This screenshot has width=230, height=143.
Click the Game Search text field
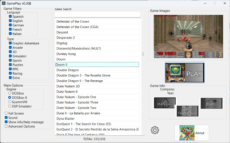point(97,14)
